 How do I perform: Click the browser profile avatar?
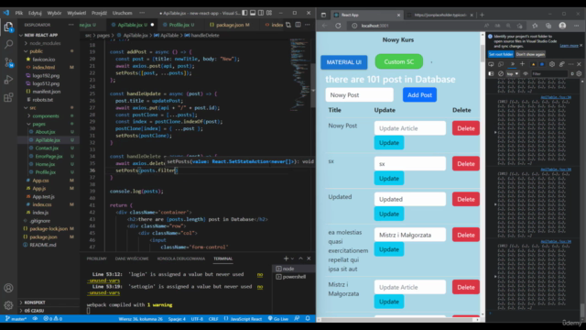(x=562, y=26)
